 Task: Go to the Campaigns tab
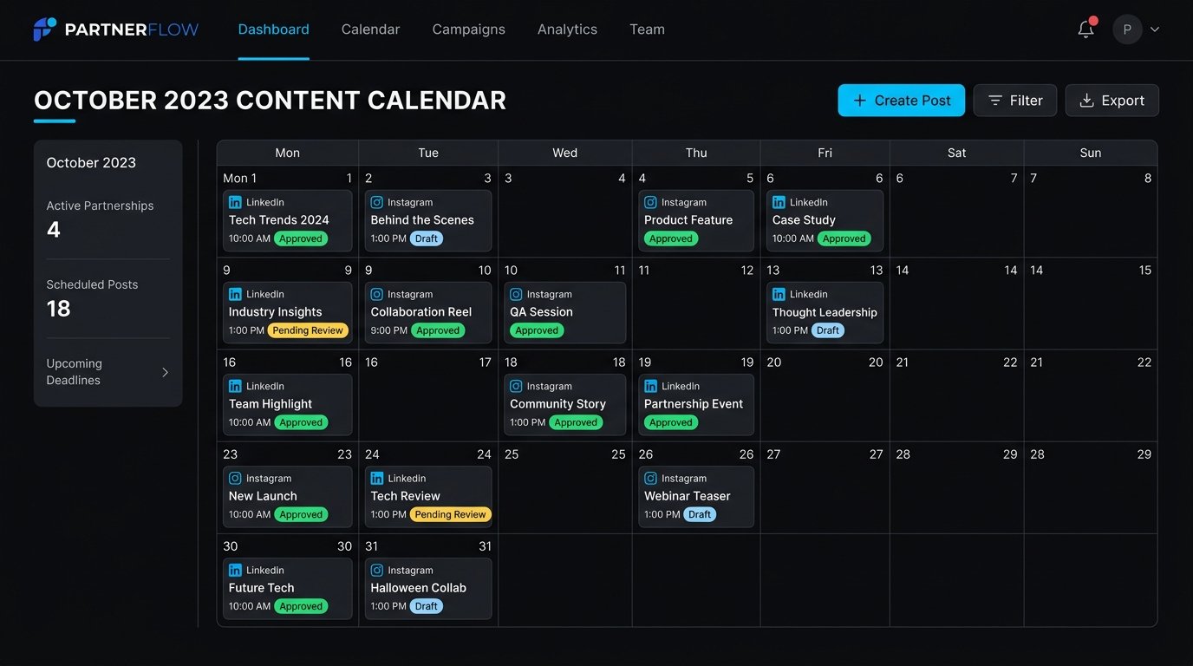(468, 29)
